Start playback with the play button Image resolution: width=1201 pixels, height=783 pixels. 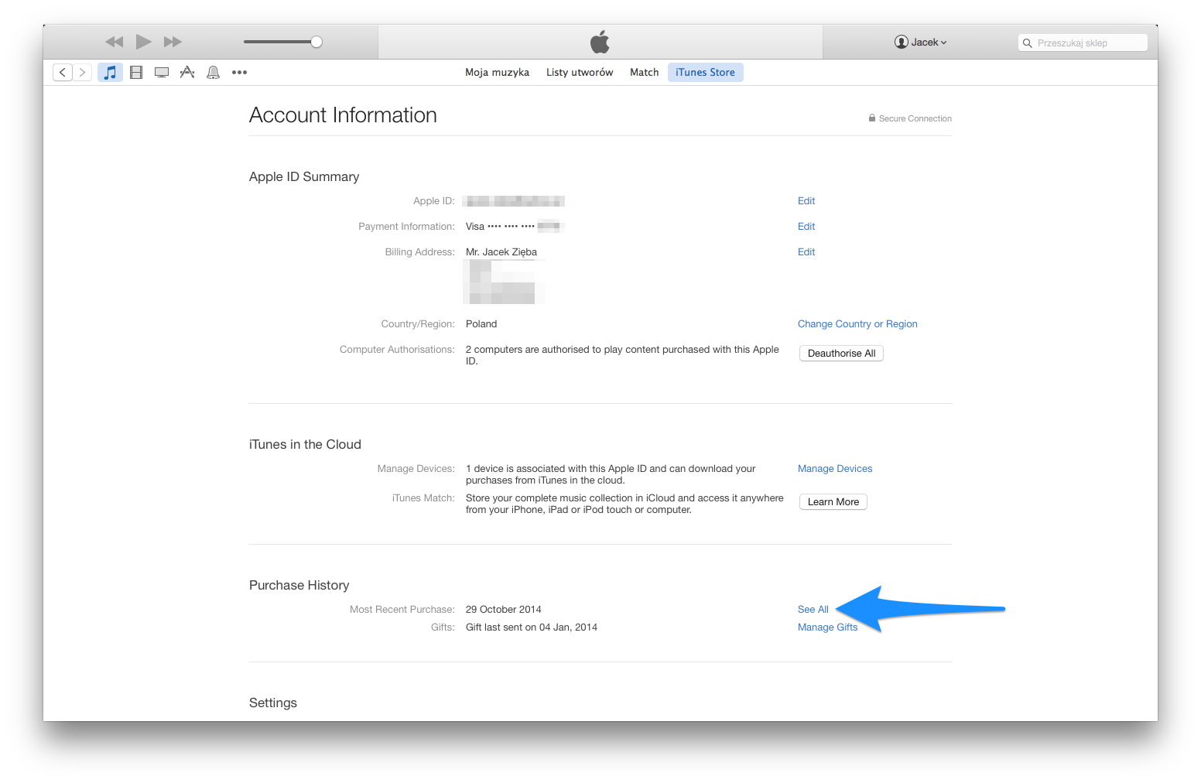coord(144,41)
